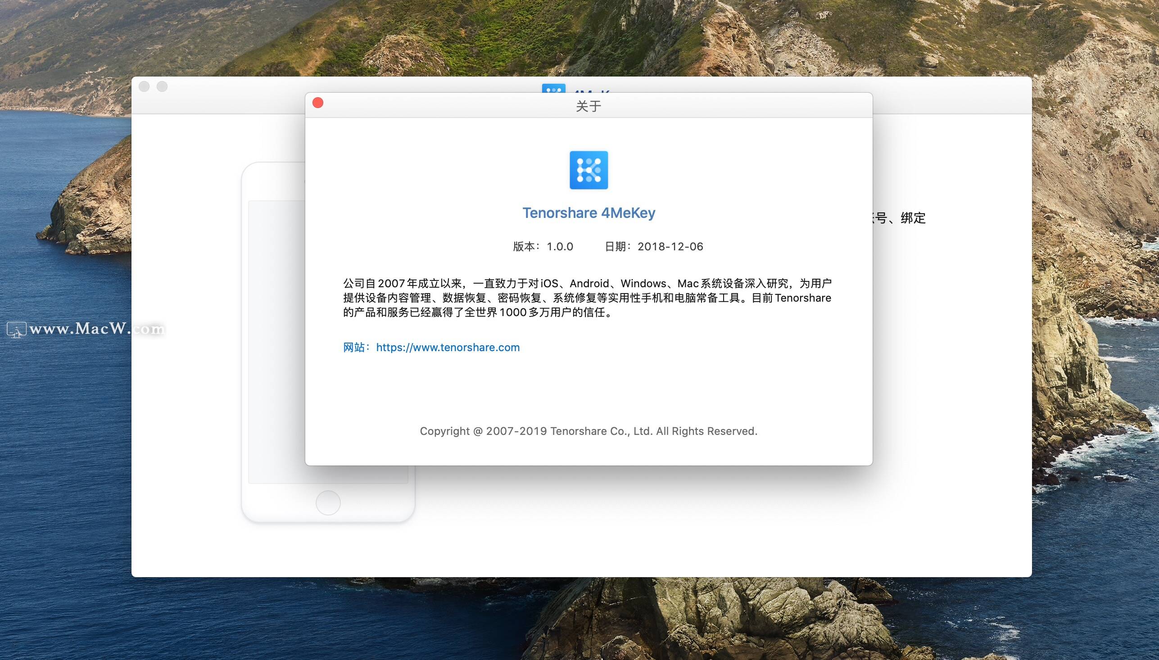Click the 4MeKey app icon in About dialog
The width and height of the screenshot is (1159, 660).
[589, 170]
